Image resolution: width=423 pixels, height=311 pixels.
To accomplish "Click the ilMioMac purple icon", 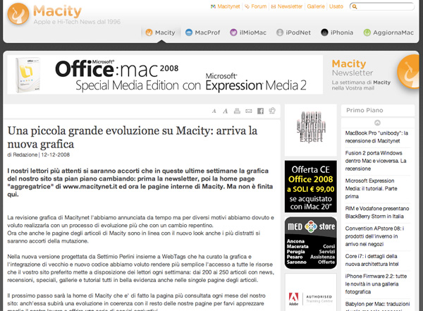I will point(233,32).
